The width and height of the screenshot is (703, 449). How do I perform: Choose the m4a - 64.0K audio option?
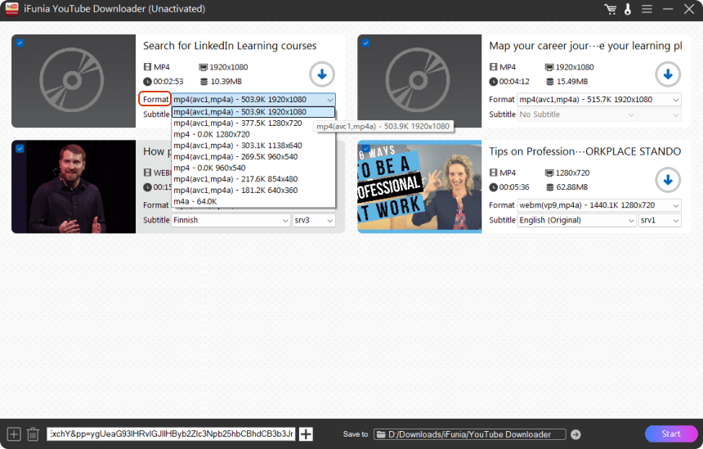(195, 201)
